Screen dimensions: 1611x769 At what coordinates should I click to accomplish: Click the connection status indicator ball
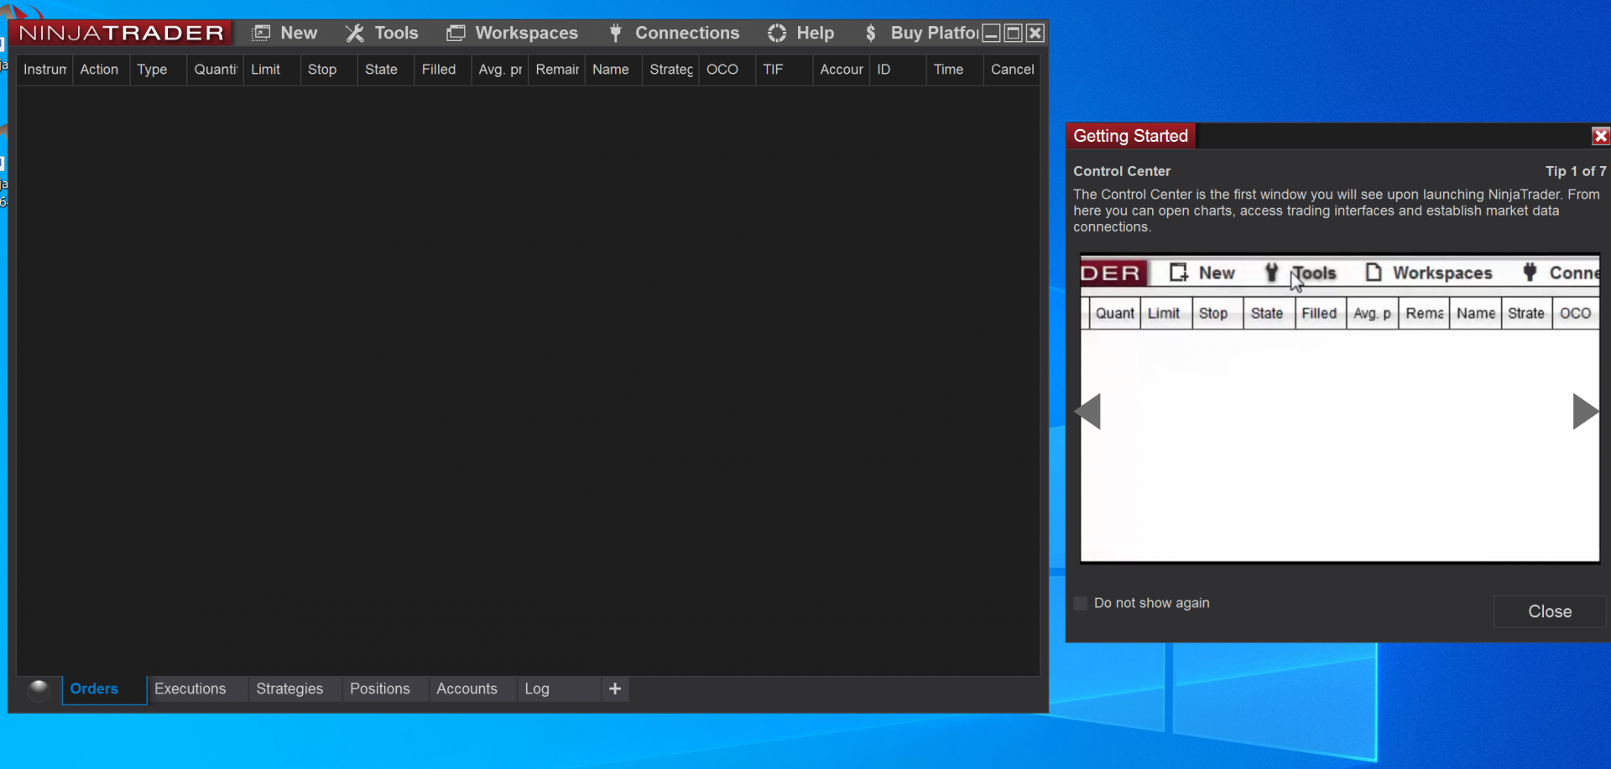[39, 689]
